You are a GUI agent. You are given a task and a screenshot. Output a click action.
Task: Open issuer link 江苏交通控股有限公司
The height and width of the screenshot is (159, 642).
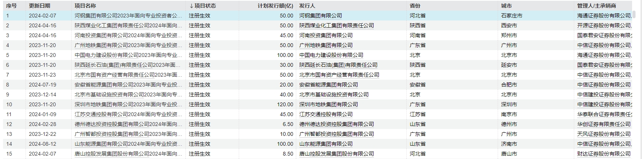tap(326, 115)
